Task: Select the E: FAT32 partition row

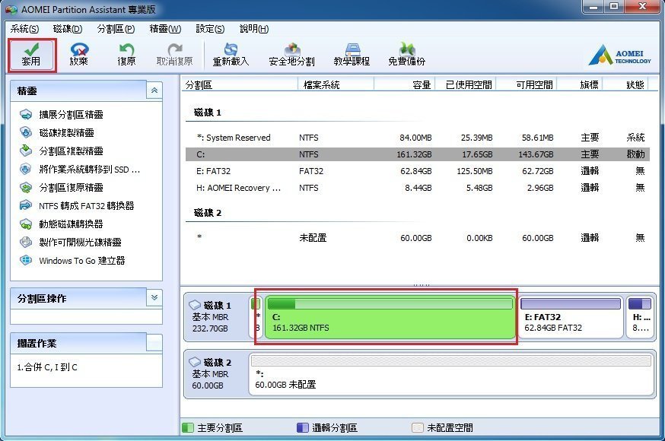Action: coord(417,171)
